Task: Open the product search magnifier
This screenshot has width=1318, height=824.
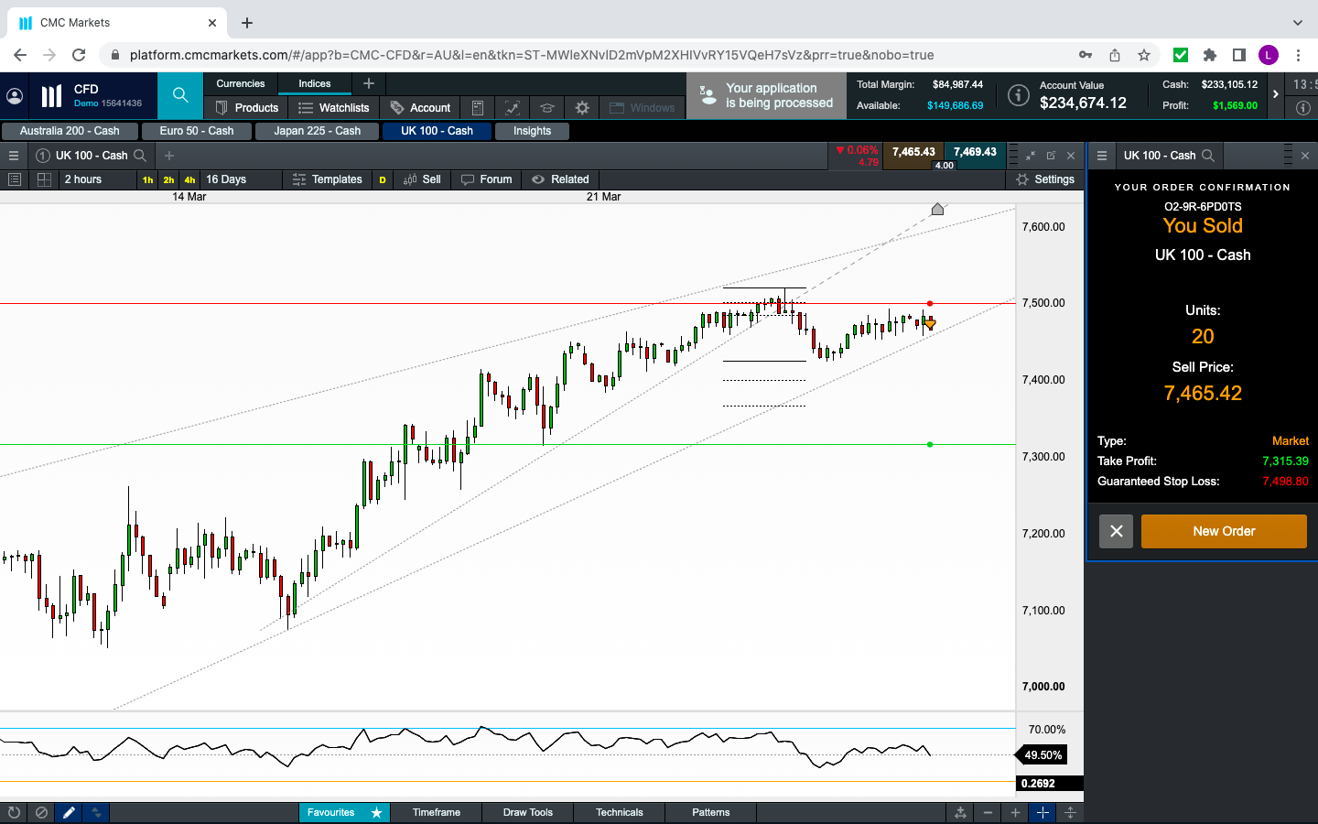Action: coord(180,95)
